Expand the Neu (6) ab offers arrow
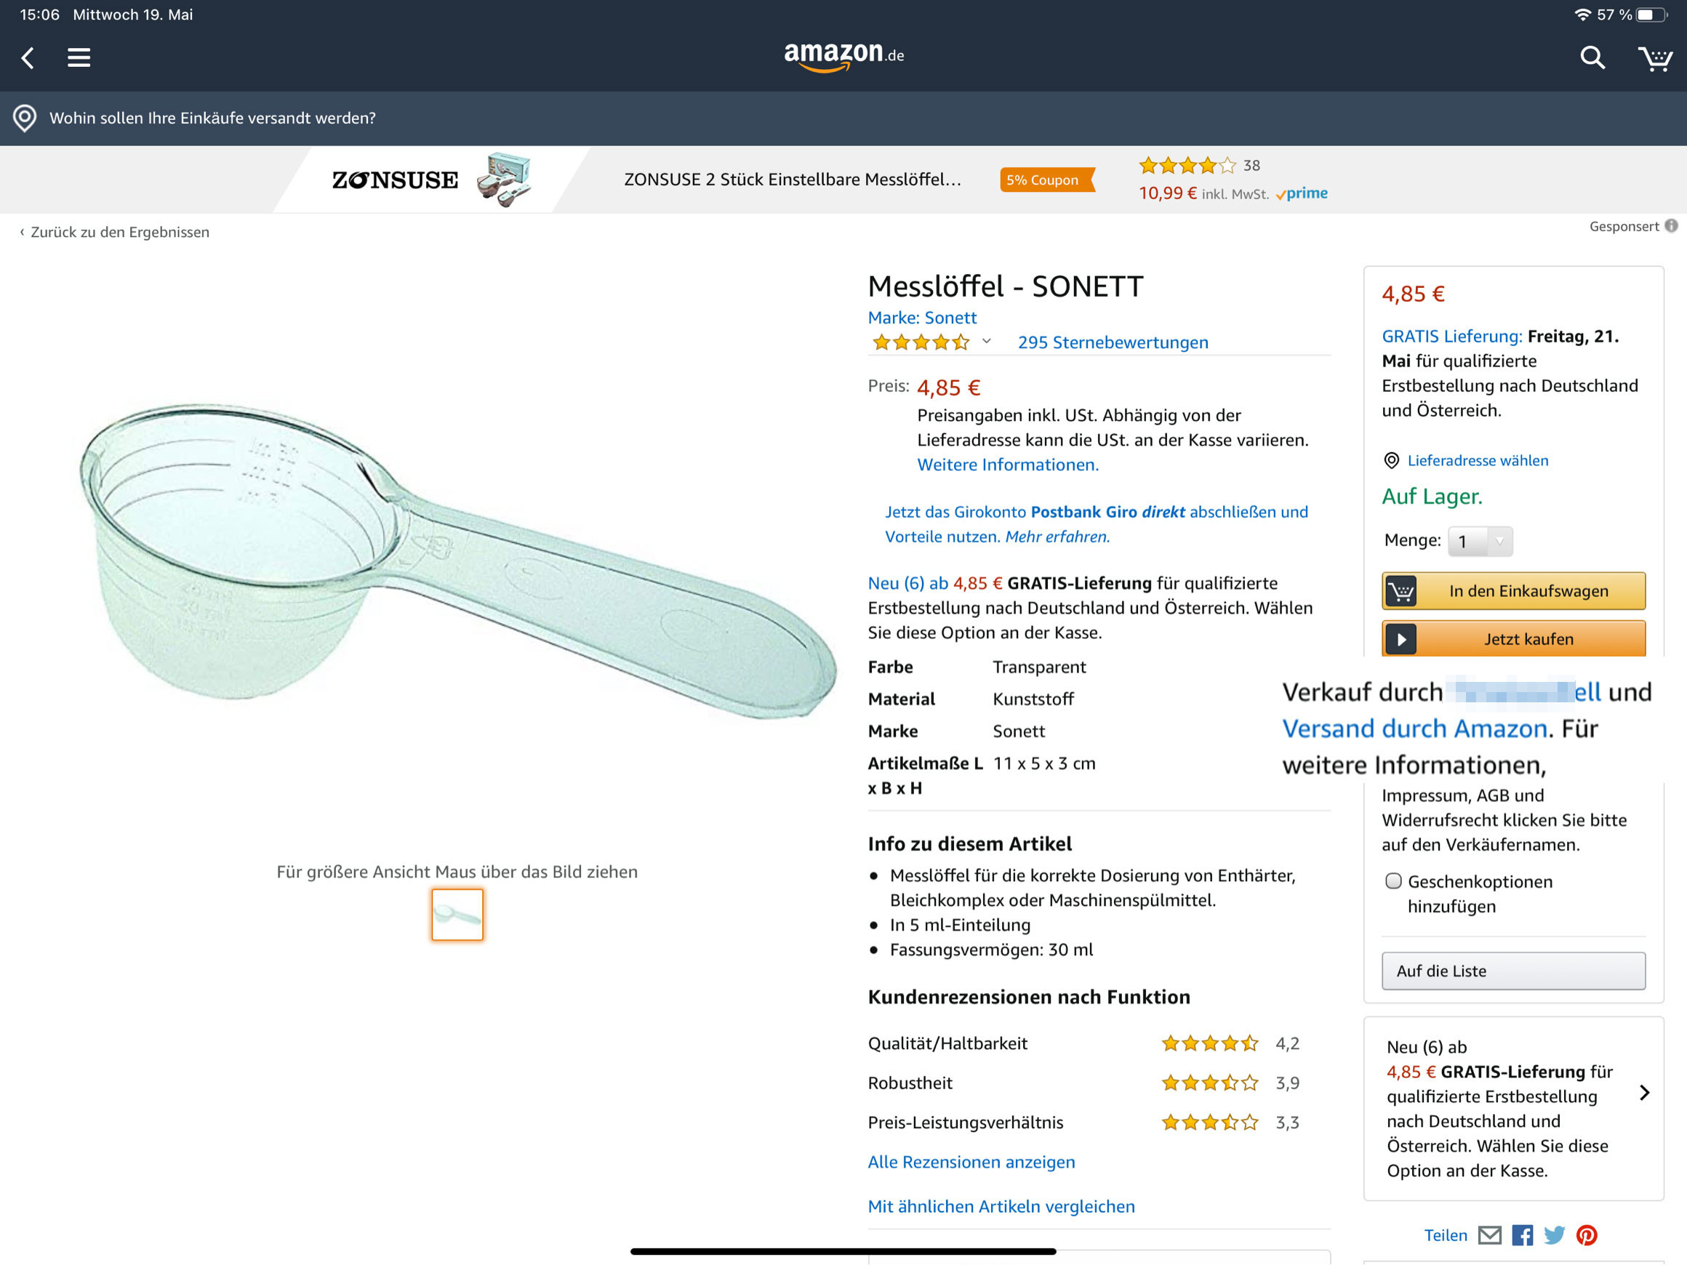 pos(1644,1093)
